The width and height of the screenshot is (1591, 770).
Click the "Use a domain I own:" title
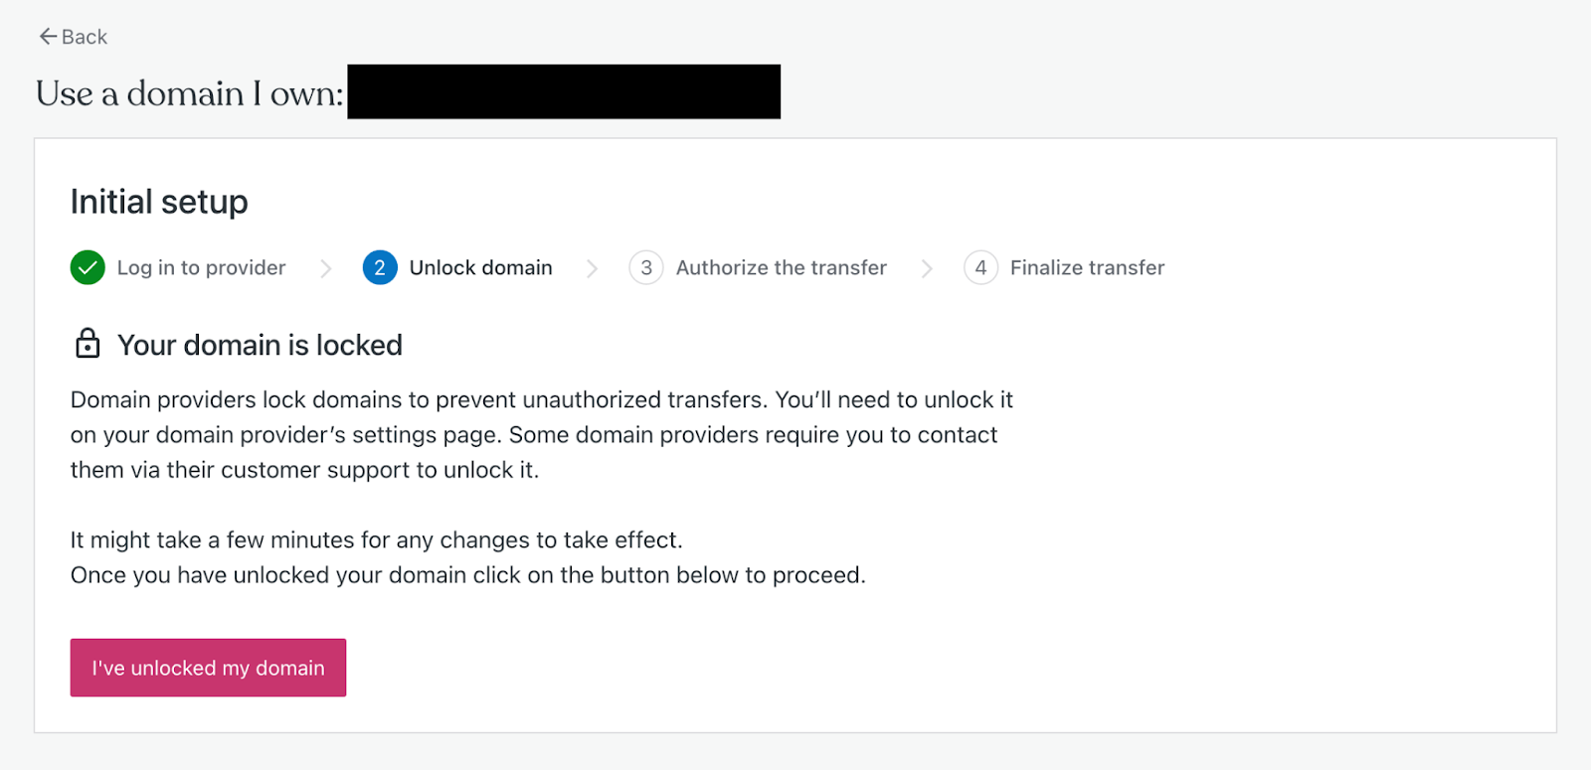point(189,93)
